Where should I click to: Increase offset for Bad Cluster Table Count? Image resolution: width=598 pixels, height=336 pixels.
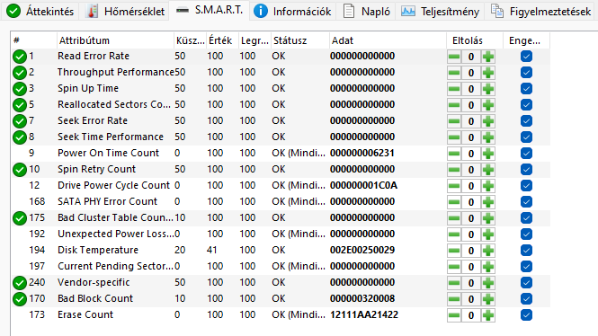pos(488,218)
